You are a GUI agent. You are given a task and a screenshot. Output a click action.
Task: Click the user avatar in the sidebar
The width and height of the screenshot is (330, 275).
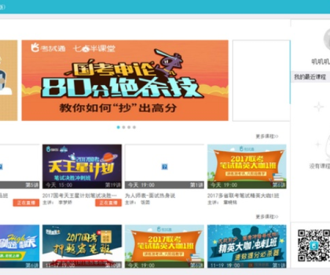tap(327, 40)
